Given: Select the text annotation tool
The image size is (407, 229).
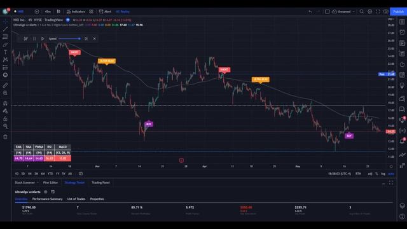Looking at the screenshot, I should click(x=5, y=52).
